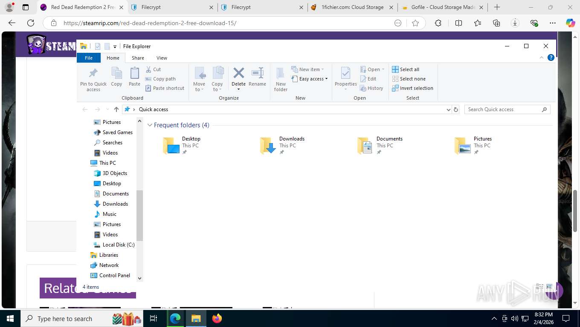
Task: Open Task View on taskbar
Action: 154,318
